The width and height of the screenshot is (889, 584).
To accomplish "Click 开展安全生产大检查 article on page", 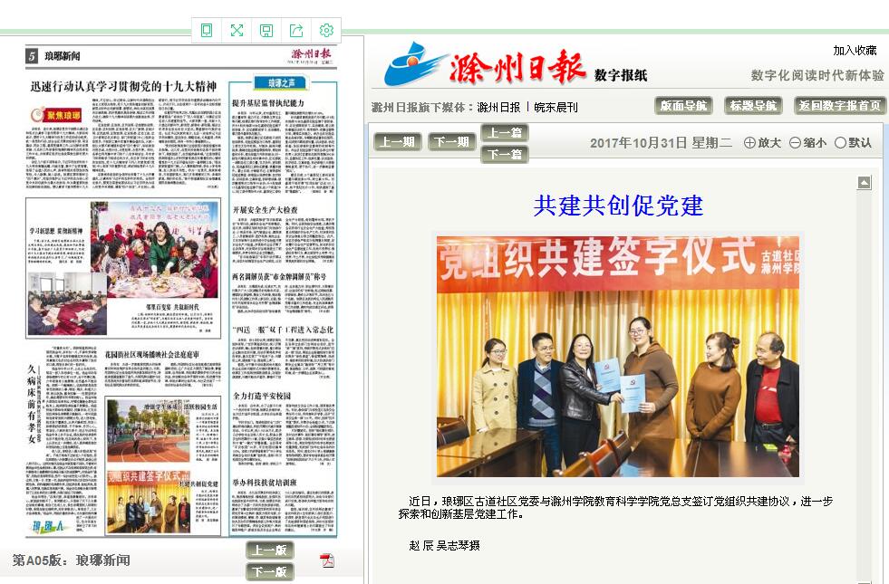I will click(x=265, y=209).
